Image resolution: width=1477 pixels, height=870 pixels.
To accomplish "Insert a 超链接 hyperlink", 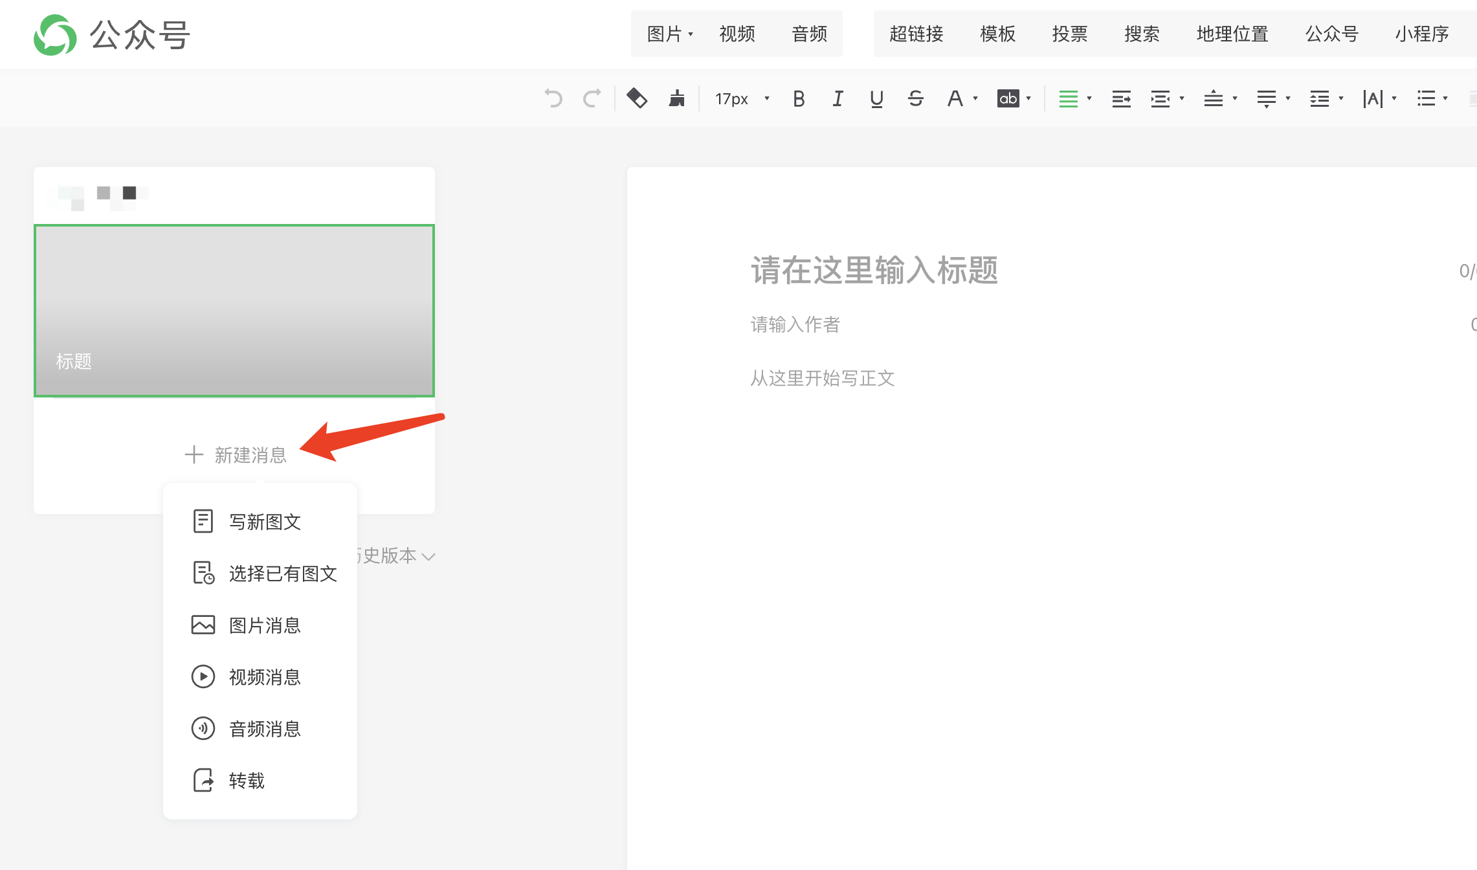I will point(916,34).
